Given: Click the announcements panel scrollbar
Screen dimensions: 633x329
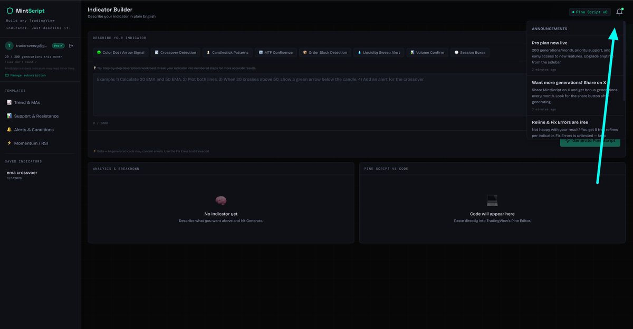Looking at the screenshot, I should [625, 61].
